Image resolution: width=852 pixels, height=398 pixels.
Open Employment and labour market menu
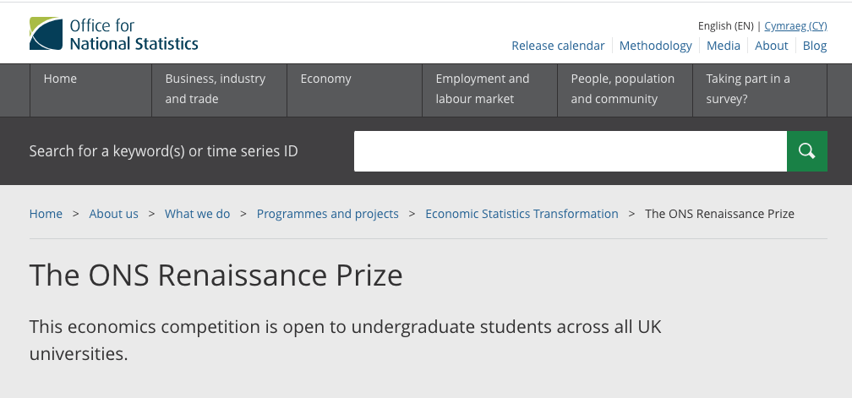(483, 89)
